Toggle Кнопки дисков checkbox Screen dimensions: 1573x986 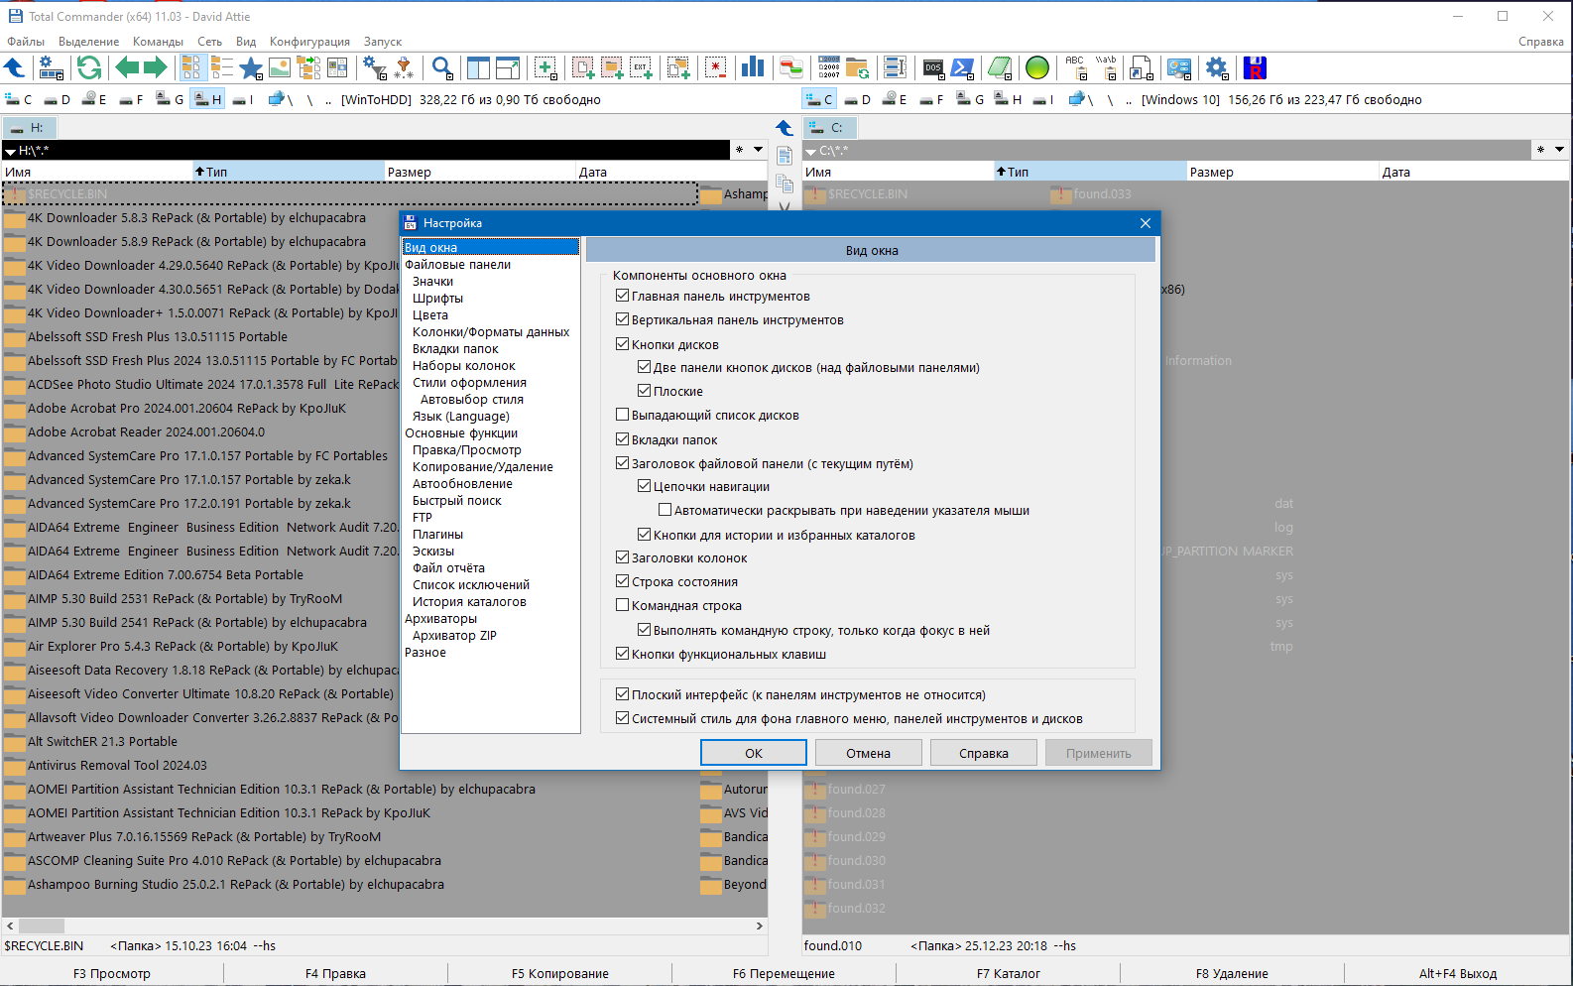click(622, 344)
